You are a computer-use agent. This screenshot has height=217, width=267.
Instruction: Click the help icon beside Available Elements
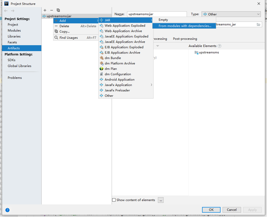coord(220,46)
